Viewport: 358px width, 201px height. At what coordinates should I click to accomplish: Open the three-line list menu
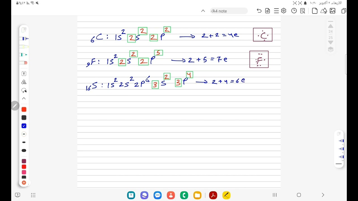point(276,11)
